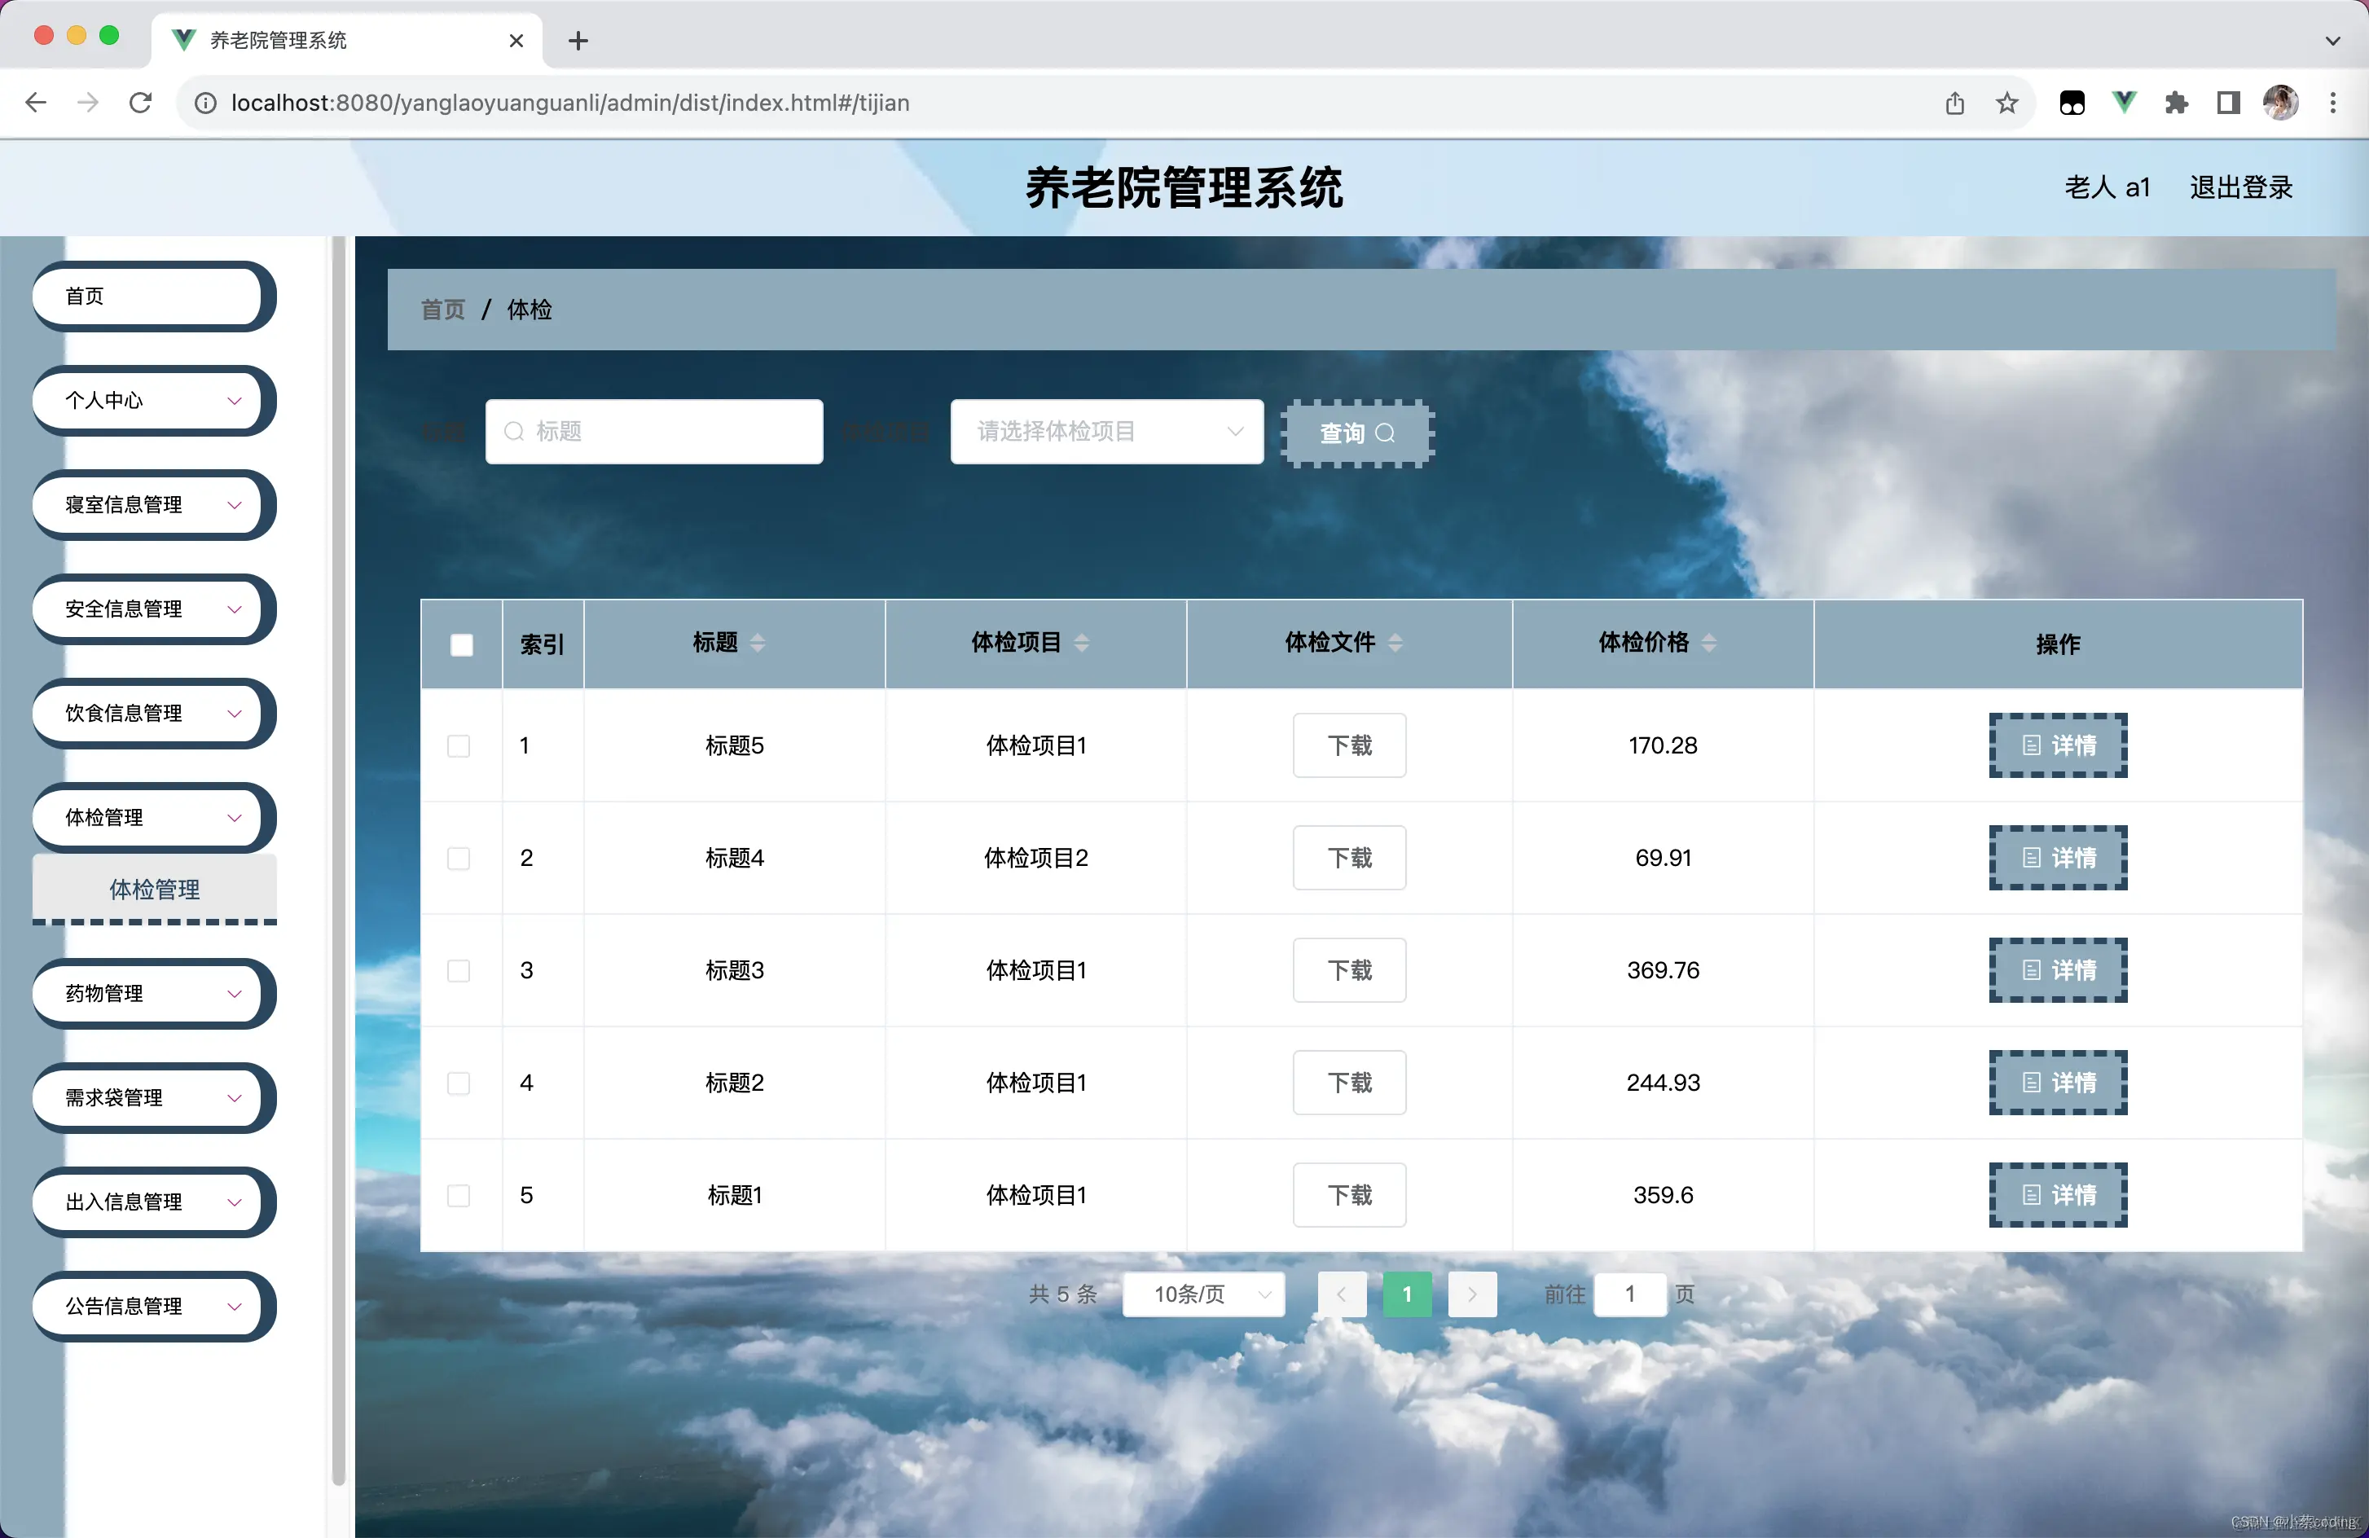2369x1538 pixels.
Task: Click the previous page arrow icon
Action: pos(1342,1294)
